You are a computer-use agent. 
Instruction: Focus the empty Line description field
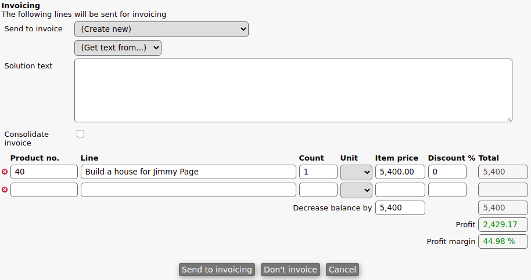[x=188, y=190]
